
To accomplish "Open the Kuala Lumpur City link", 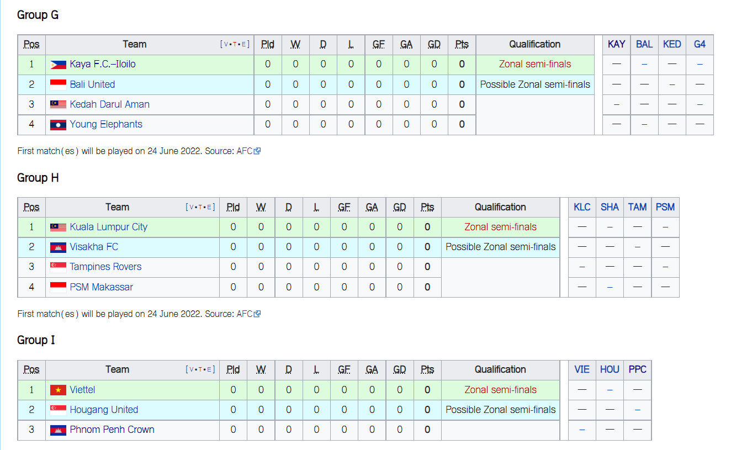I will (109, 227).
